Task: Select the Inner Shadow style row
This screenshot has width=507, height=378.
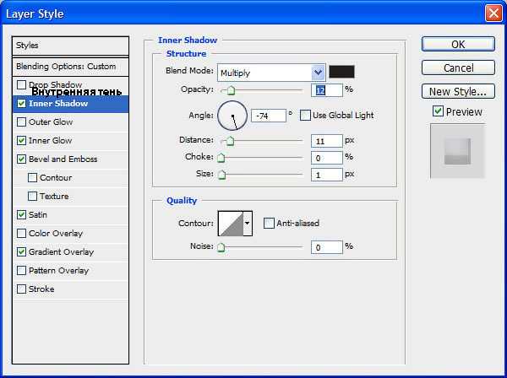Action: pyautogui.click(x=70, y=104)
